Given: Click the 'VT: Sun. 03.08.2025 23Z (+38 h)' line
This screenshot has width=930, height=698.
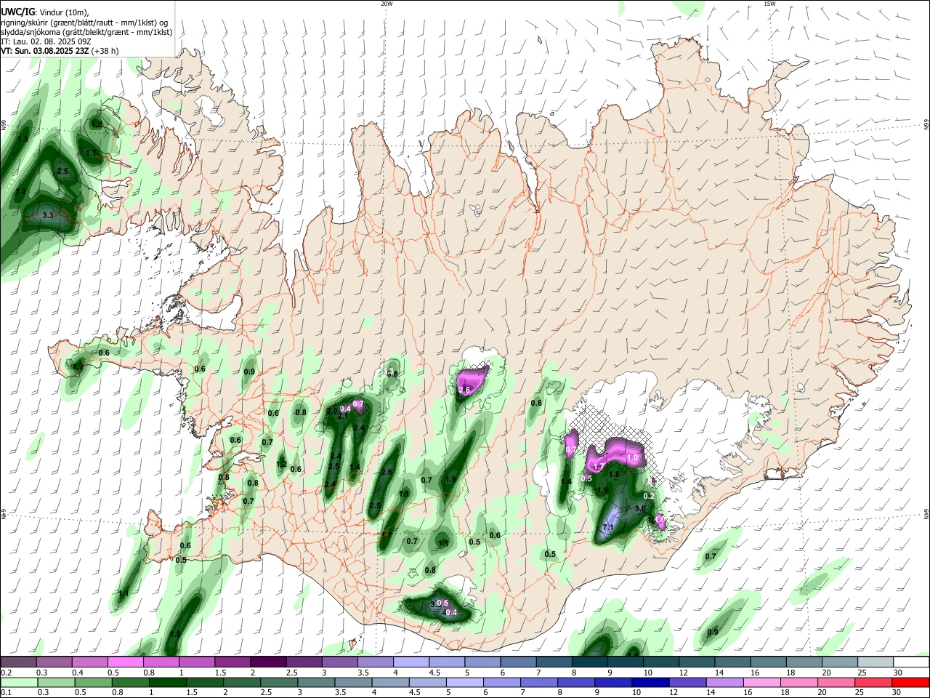Looking at the screenshot, I should [x=60, y=51].
